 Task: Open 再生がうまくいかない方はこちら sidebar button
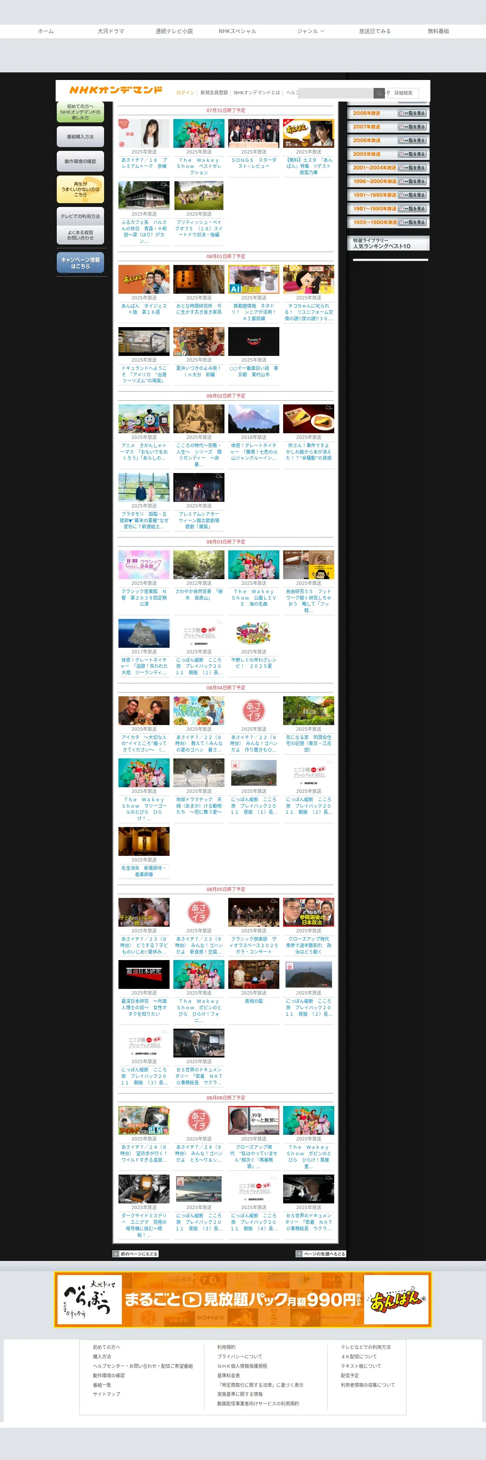point(80,189)
